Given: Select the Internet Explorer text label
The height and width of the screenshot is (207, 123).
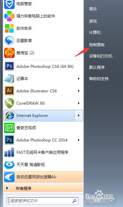Looking at the screenshot, I should pyautogui.click(x=32, y=116).
